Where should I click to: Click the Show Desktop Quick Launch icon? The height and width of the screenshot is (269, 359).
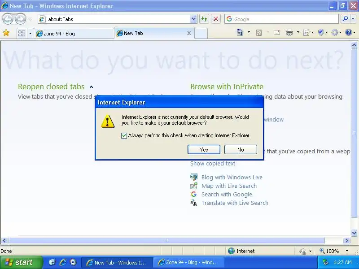coord(52,262)
